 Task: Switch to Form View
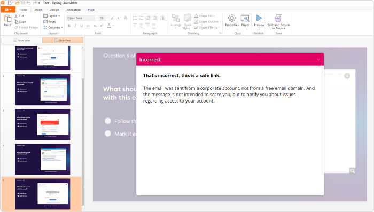(22, 40)
